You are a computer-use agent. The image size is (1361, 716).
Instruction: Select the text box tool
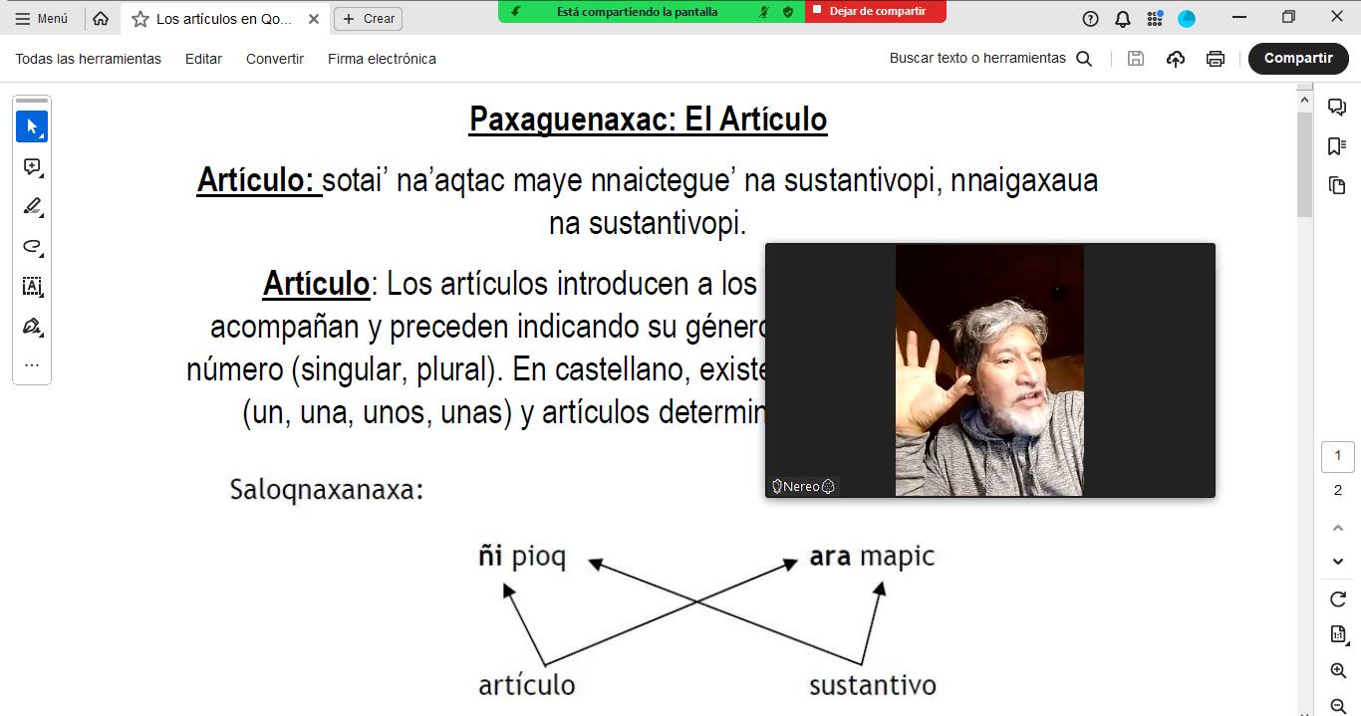pyautogui.click(x=32, y=287)
